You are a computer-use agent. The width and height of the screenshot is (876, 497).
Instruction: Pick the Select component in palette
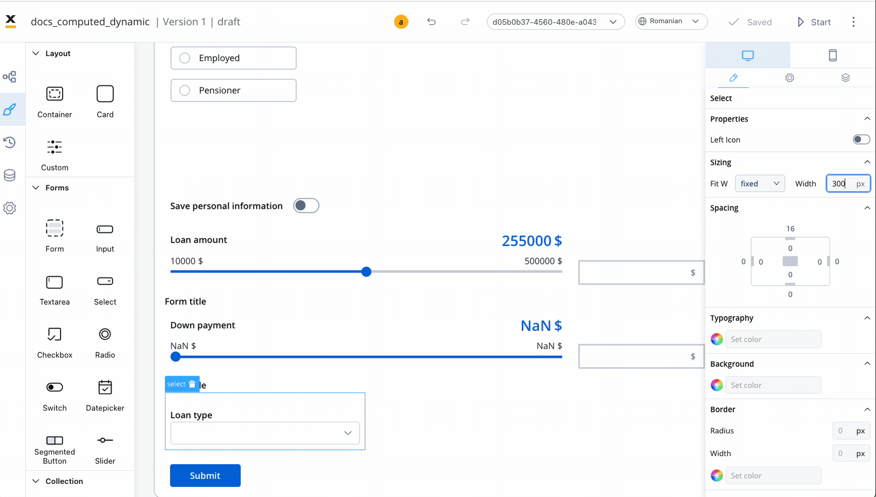105,290
